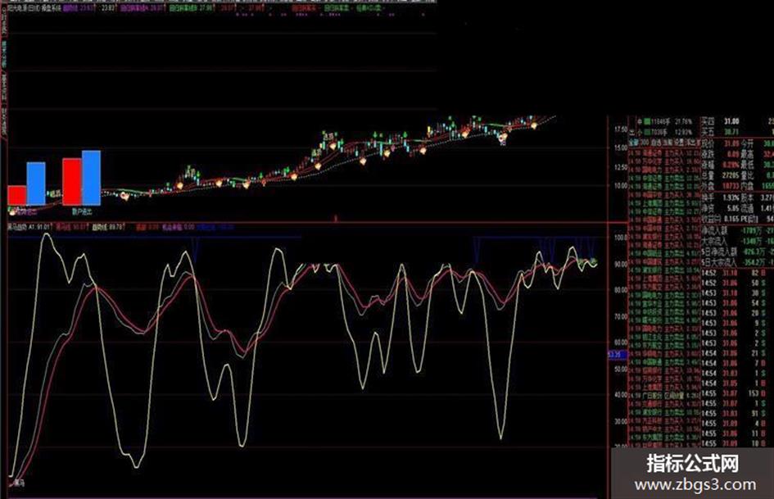Click the 净资 5.85 value
The width and height of the screenshot is (774, 499).
tap(733, 208)
